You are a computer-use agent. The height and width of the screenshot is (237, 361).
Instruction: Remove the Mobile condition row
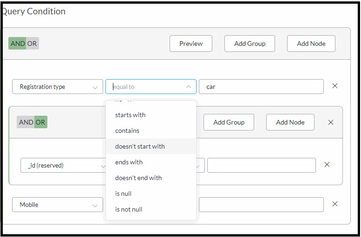[x=335, y=204]
